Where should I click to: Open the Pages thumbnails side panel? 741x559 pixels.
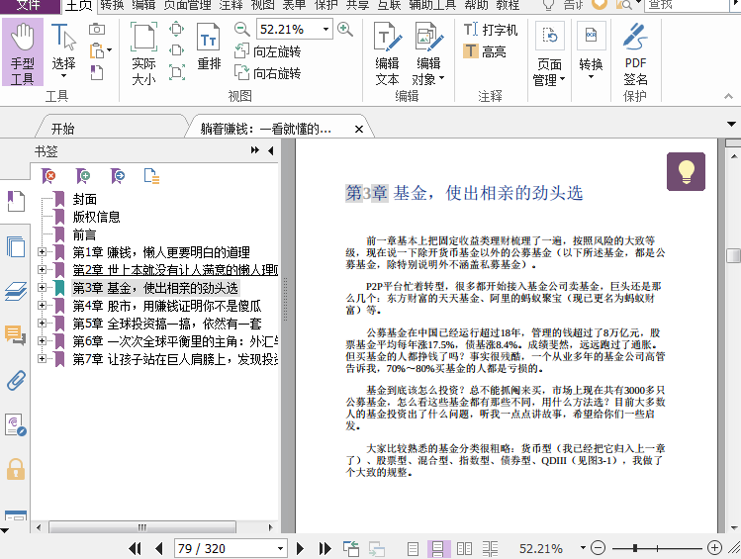pos(16,246)
